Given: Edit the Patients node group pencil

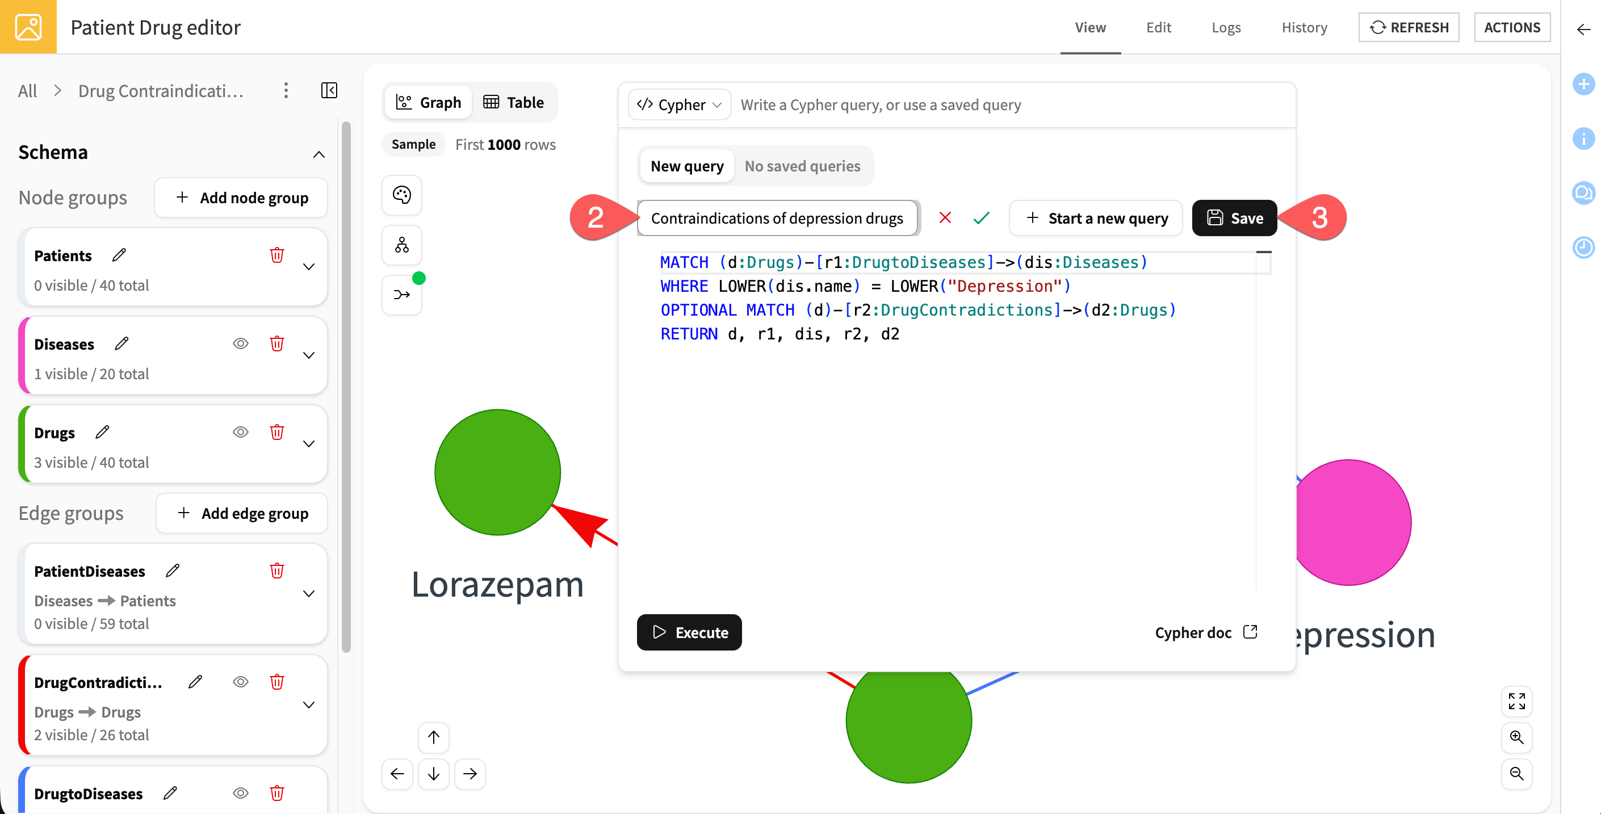Looking at the screenshot, I should [x=119, y=255].
